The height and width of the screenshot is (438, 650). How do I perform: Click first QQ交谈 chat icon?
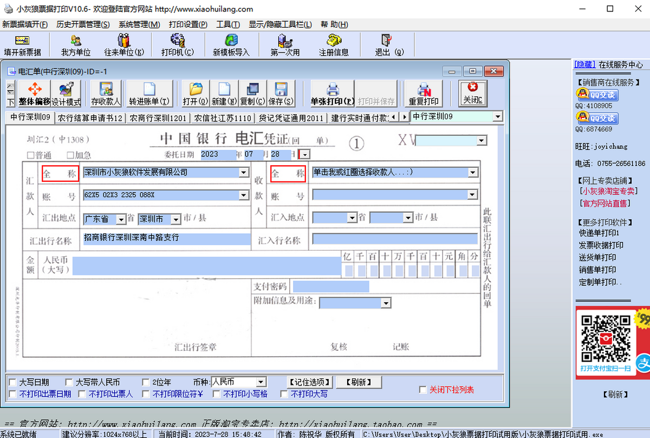tap(596, 95)
